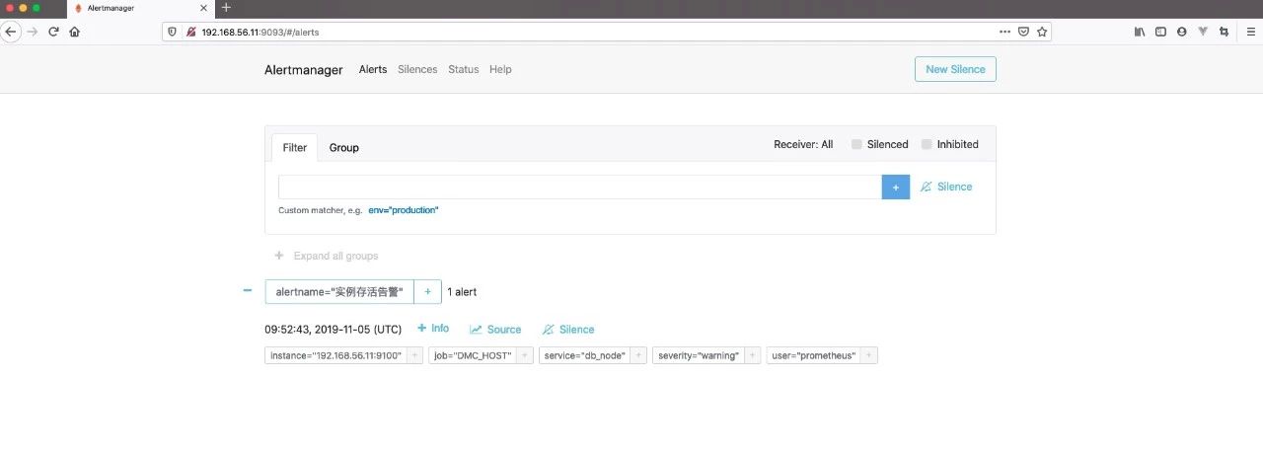The width and height of the screenshot is (1263, 455).
Task: Open a new browser tab with plus
Action: (226, 7)
